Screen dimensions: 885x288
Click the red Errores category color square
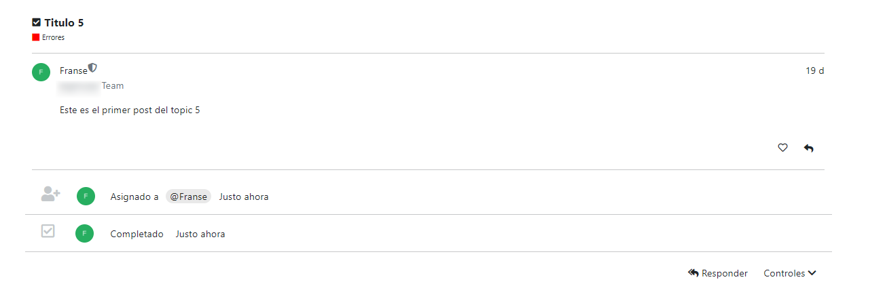pos(36,37)
